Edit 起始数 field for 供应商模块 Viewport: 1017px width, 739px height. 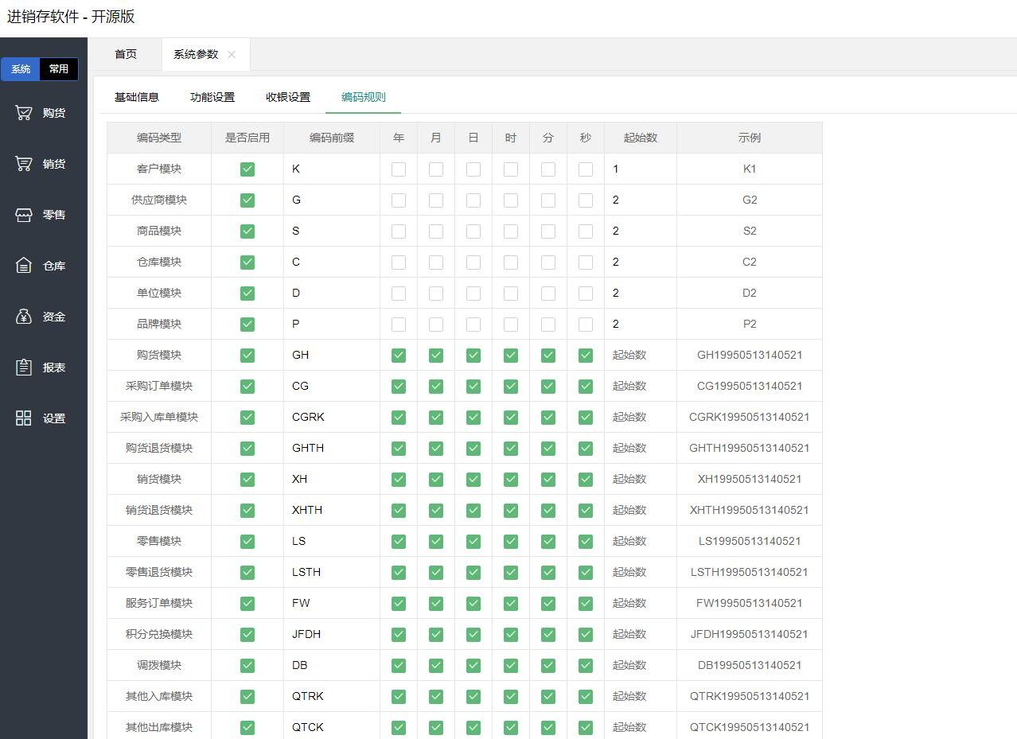(x=641, y=200)
